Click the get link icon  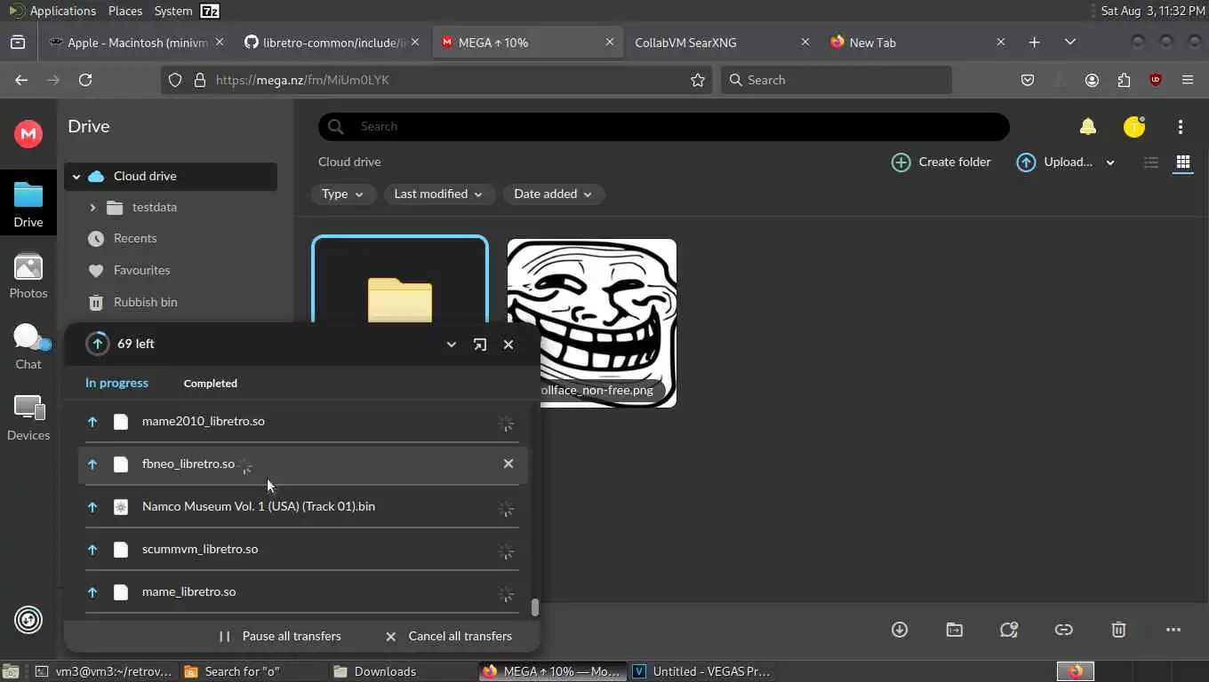1064,630
